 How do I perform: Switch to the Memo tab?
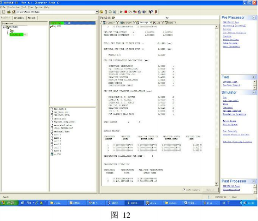pos(169,23)
